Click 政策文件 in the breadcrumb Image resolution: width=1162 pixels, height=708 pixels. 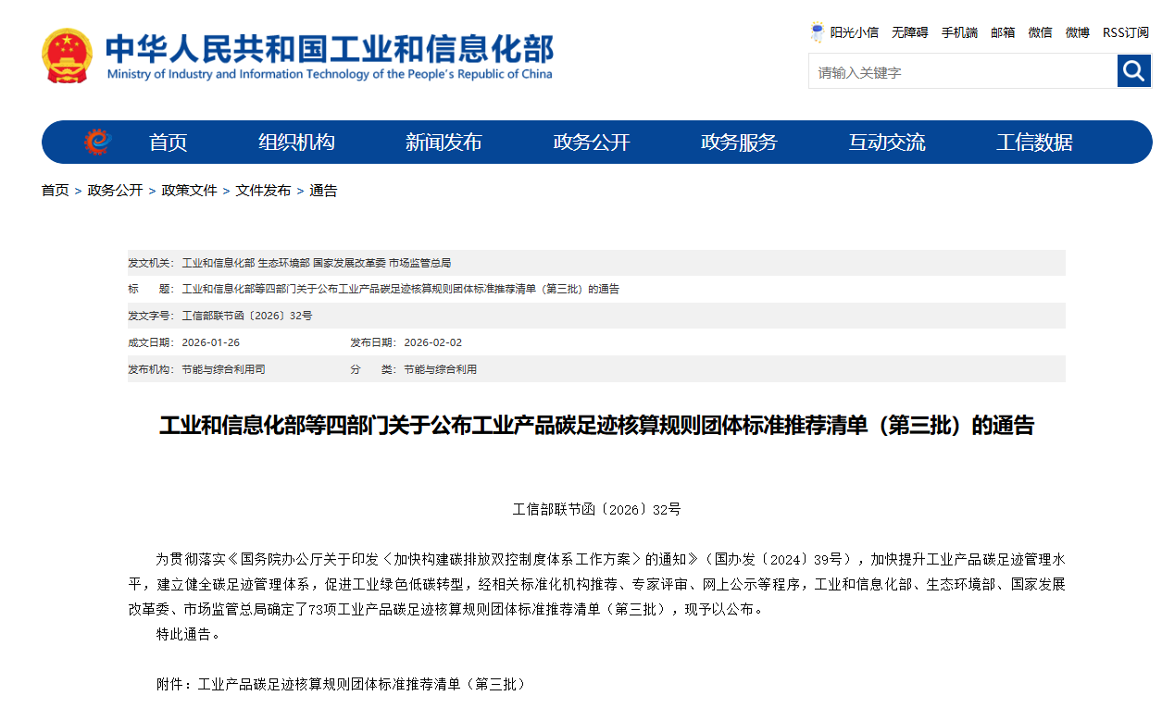(189, 191)
